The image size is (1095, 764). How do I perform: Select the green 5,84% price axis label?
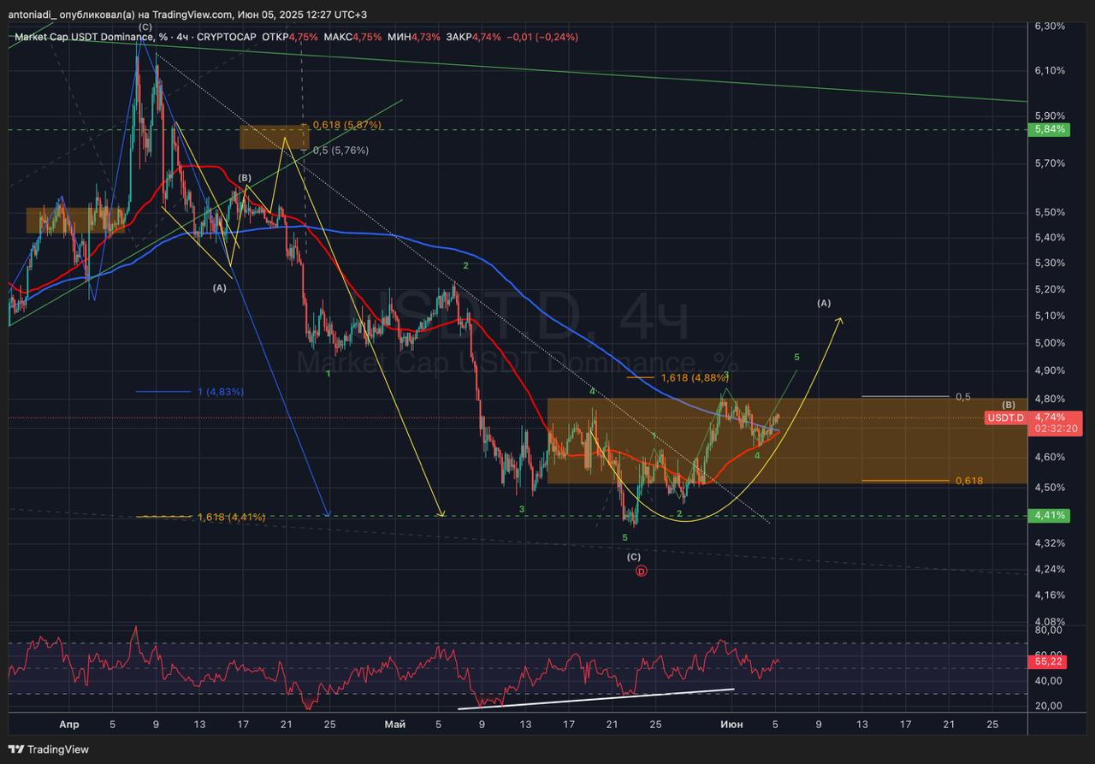(1049, 129)
